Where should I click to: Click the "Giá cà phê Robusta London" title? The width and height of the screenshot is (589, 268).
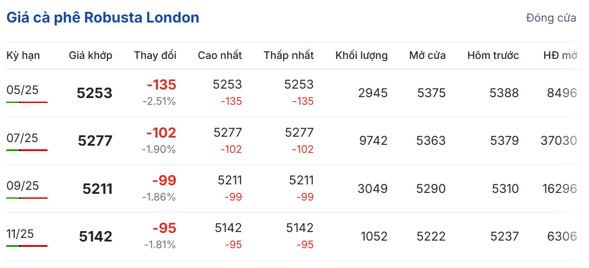click(103, 18)
